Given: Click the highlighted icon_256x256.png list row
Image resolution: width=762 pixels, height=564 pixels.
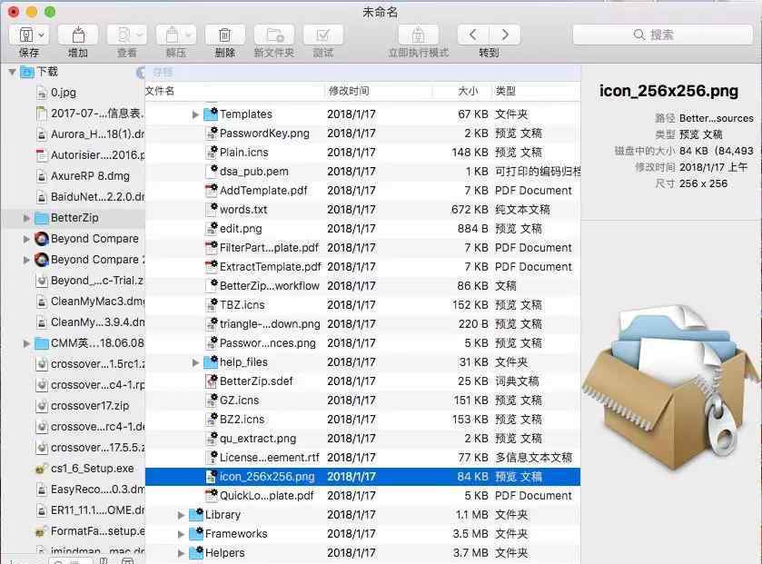Looking at the screenshot, I should pos(362,477).
